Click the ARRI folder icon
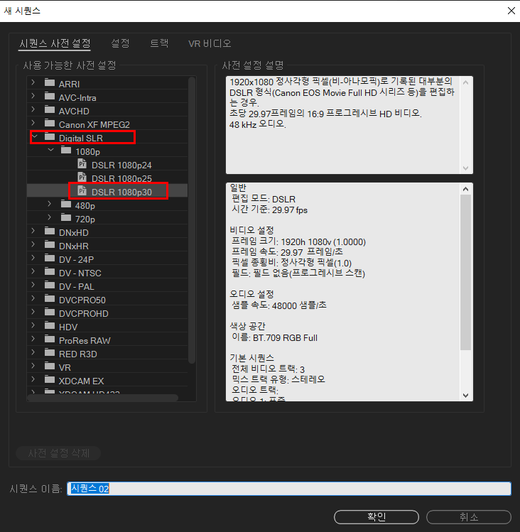520x532 pixels. click(x=50, y=82)
